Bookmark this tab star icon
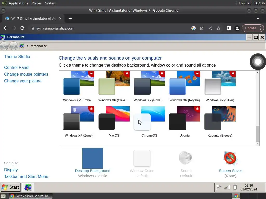 [218, 28]
